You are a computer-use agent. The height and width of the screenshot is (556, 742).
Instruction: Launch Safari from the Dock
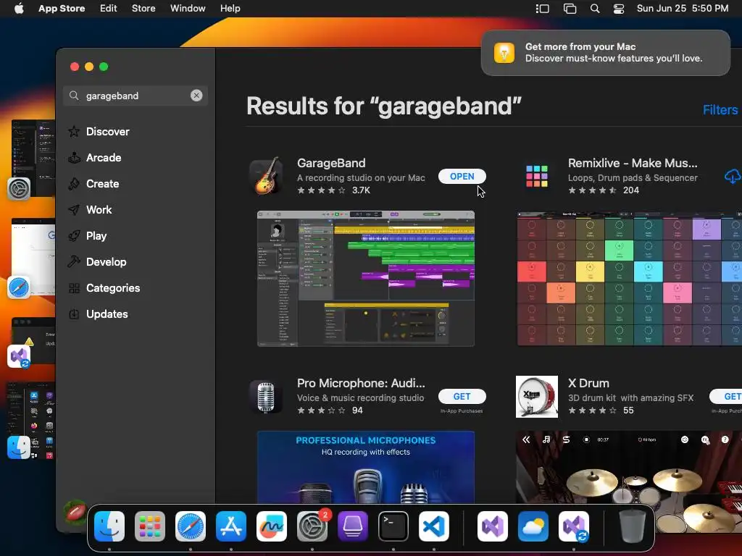[191, 526]
